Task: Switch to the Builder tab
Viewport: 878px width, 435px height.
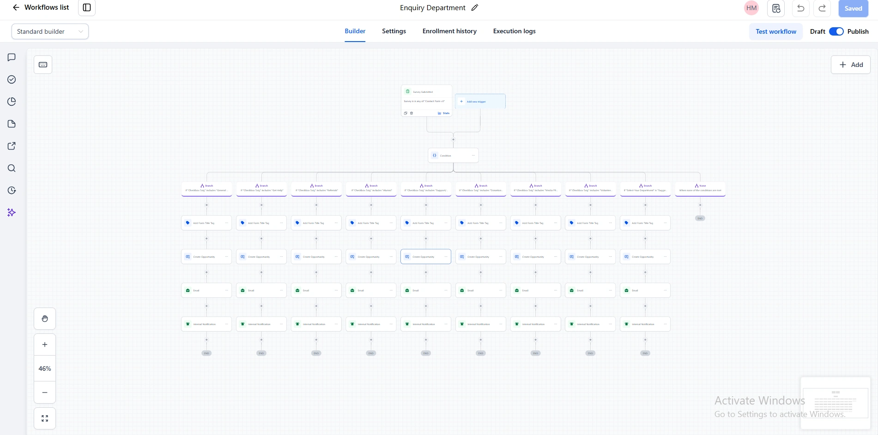Action: pyautogui.click(x=355, y=31)
